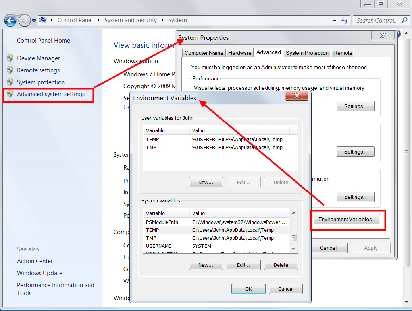Open the Windows Update link

coord(40,273)
